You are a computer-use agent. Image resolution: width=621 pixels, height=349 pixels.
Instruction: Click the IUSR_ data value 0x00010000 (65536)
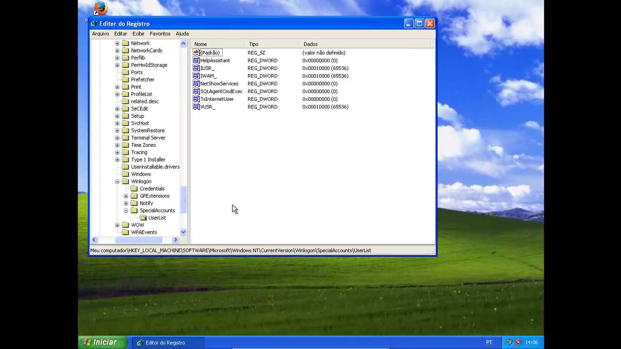coord(325,68)
